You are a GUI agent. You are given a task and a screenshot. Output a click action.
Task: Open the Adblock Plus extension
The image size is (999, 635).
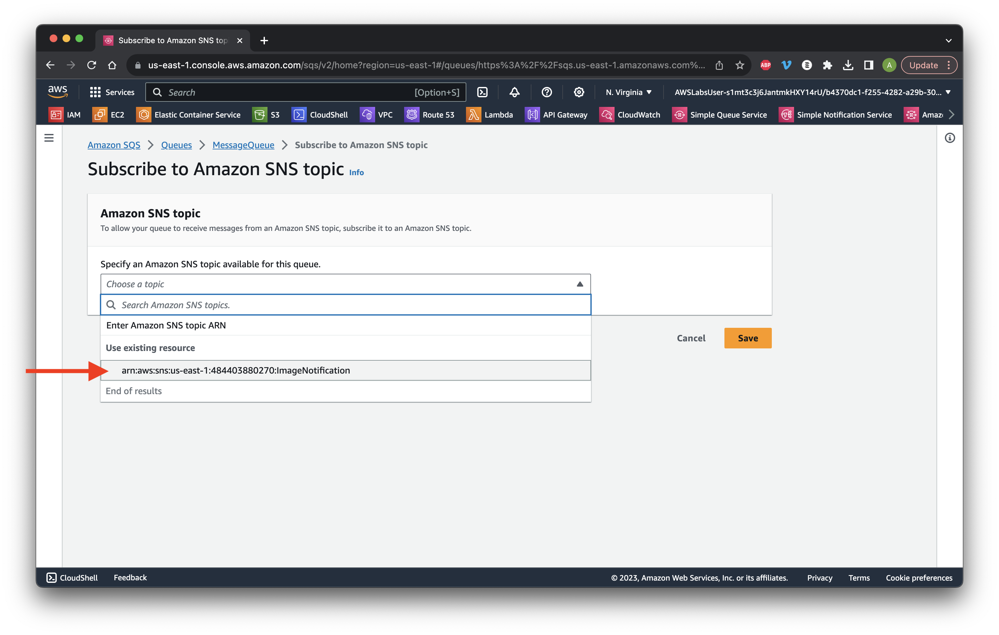coord(765,65)
